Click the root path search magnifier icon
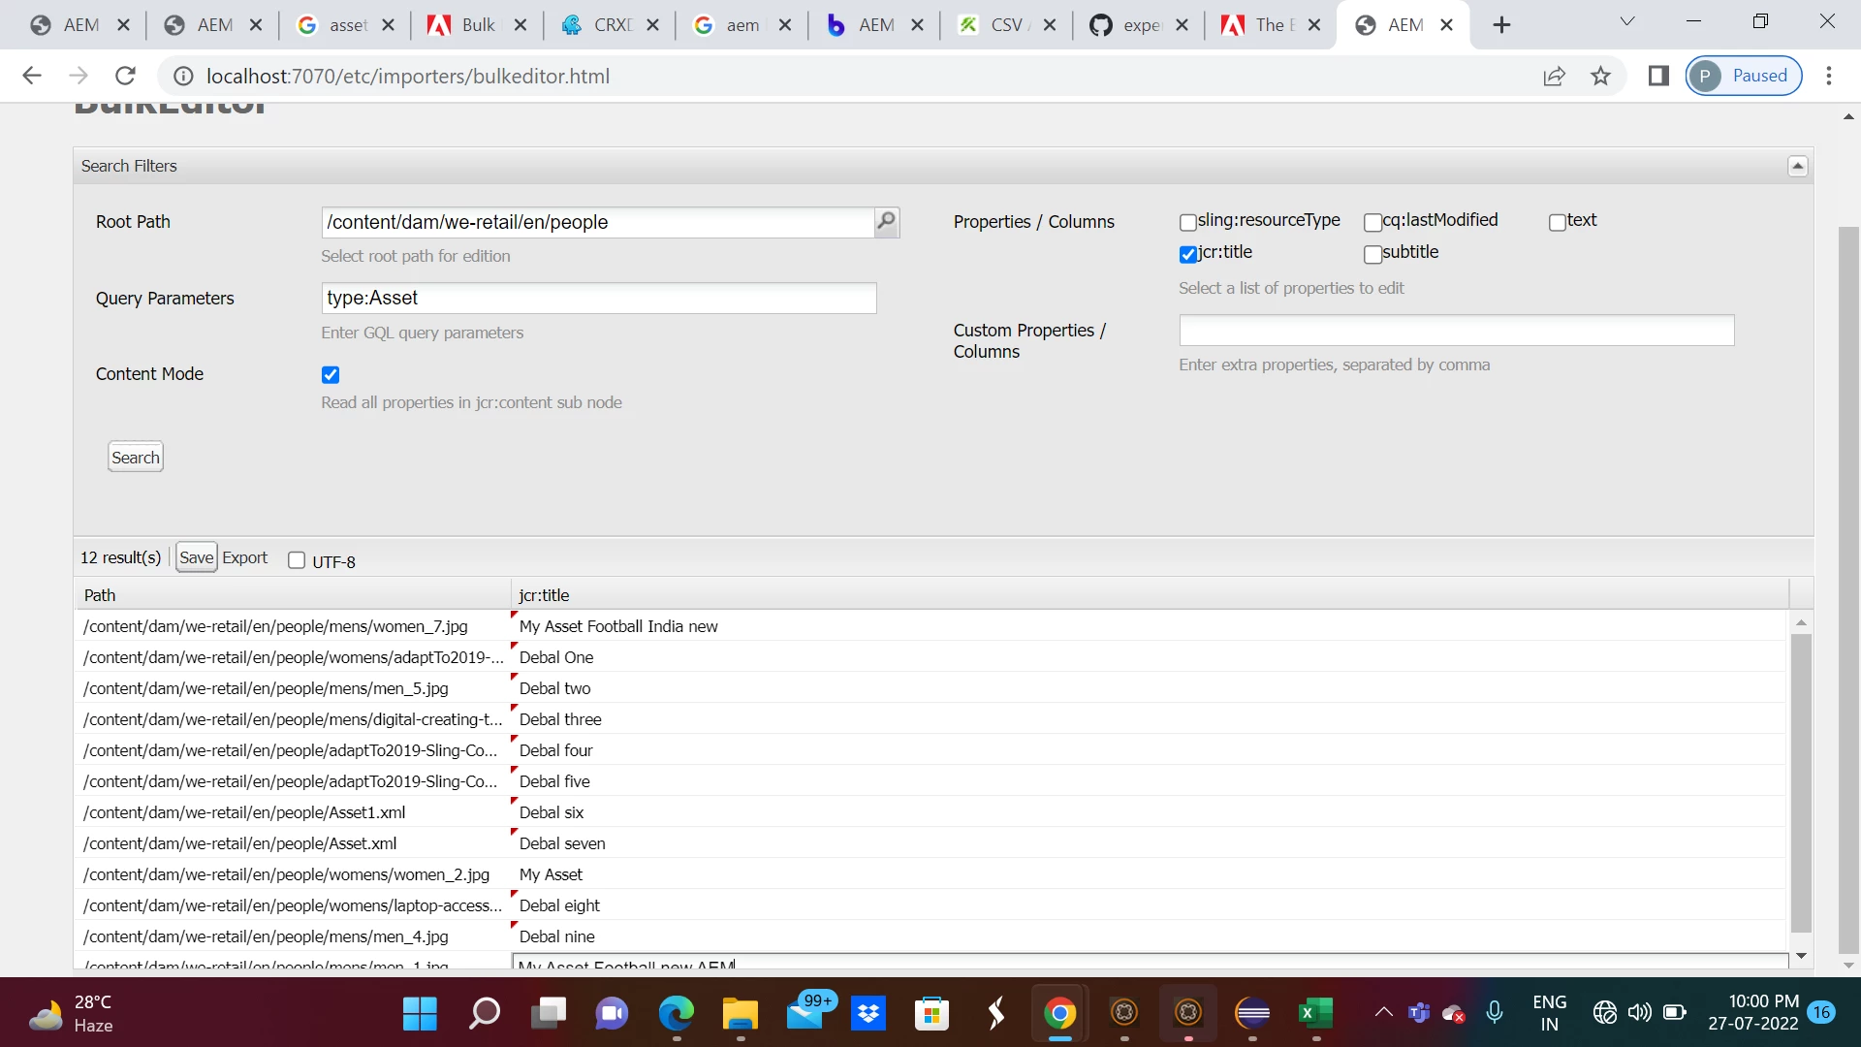 [x=886, y=222]
